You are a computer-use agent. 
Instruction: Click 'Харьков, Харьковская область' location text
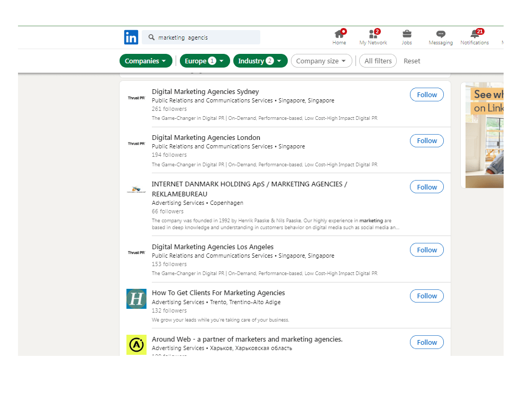pyautogui.click(x=251, y=348)
